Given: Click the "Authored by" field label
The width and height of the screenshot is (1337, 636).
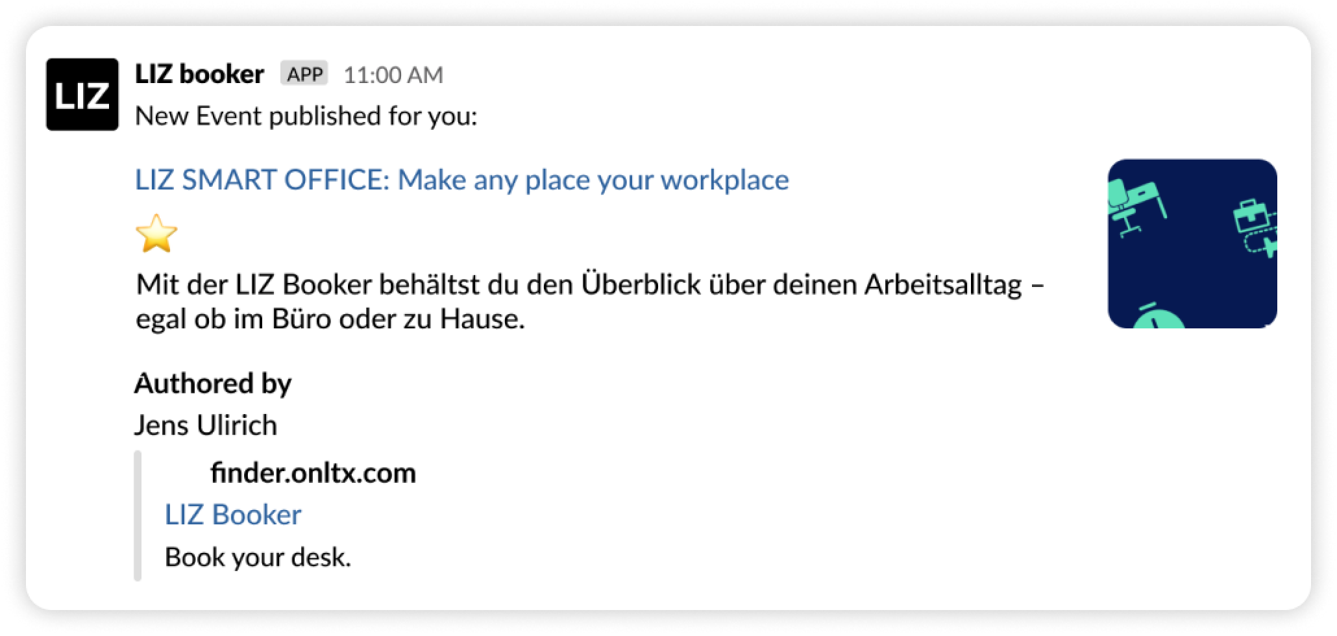Looking at the screenshot, I should 213,384.
